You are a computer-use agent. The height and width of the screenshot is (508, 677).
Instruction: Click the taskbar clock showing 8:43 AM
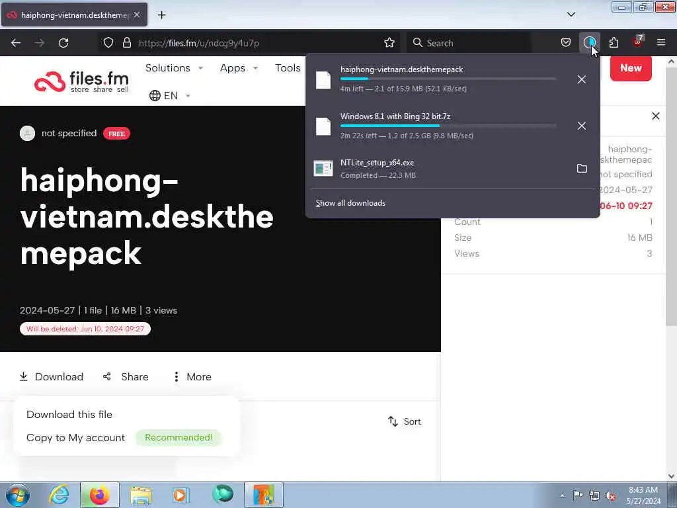point(643,495)
